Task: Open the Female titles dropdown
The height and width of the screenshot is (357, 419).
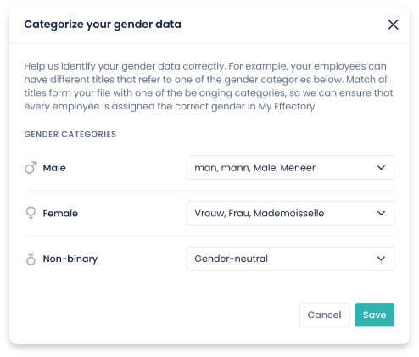Action: click(290, 213)
